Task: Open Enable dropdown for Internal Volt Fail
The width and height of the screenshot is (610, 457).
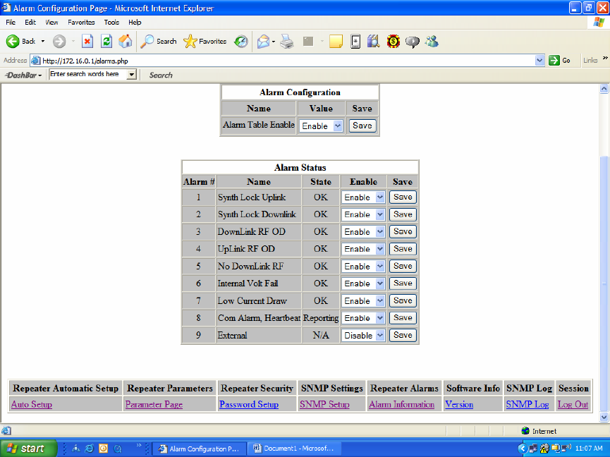Action: coord(379,284)
